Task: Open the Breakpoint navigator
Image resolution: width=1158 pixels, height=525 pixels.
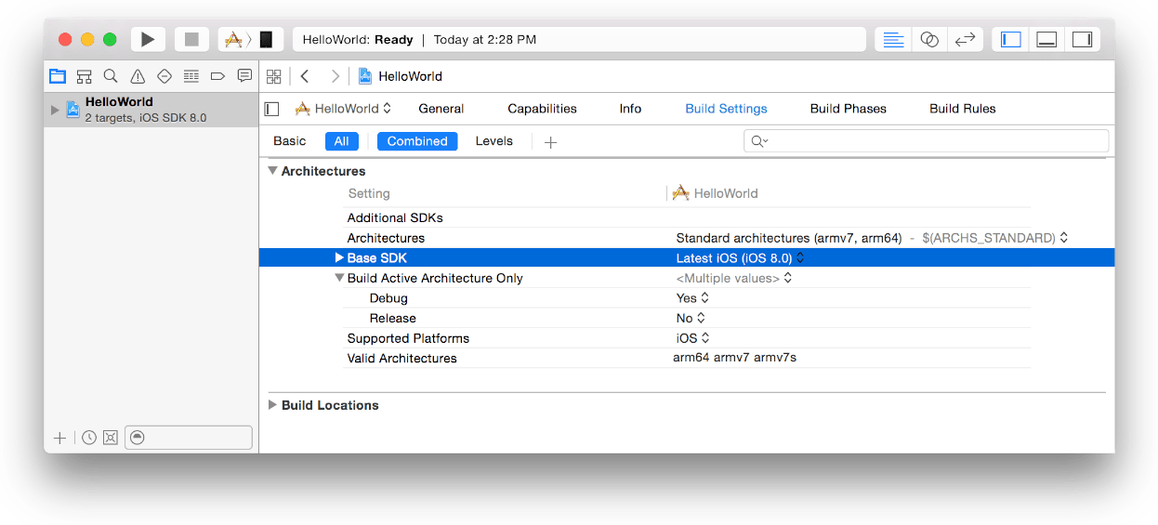Action: tap(218, 76)
